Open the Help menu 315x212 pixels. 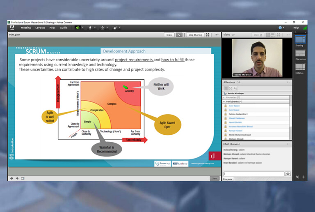pos(296,28)
